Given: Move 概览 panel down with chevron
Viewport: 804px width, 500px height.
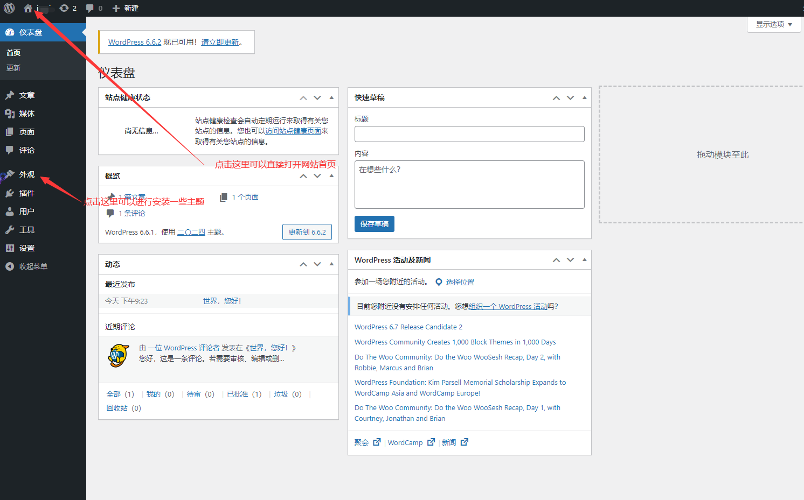Looking at the screenshot, I should (317, 176).
